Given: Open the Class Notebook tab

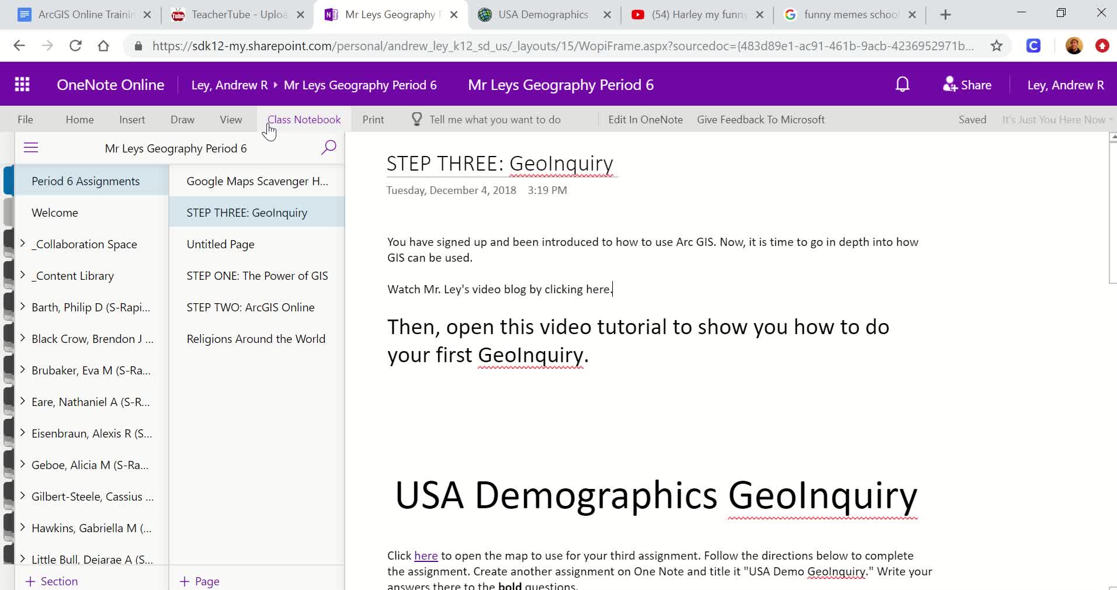Looking at the screenshot, I should pyautogui.click(x=304, y=119).
